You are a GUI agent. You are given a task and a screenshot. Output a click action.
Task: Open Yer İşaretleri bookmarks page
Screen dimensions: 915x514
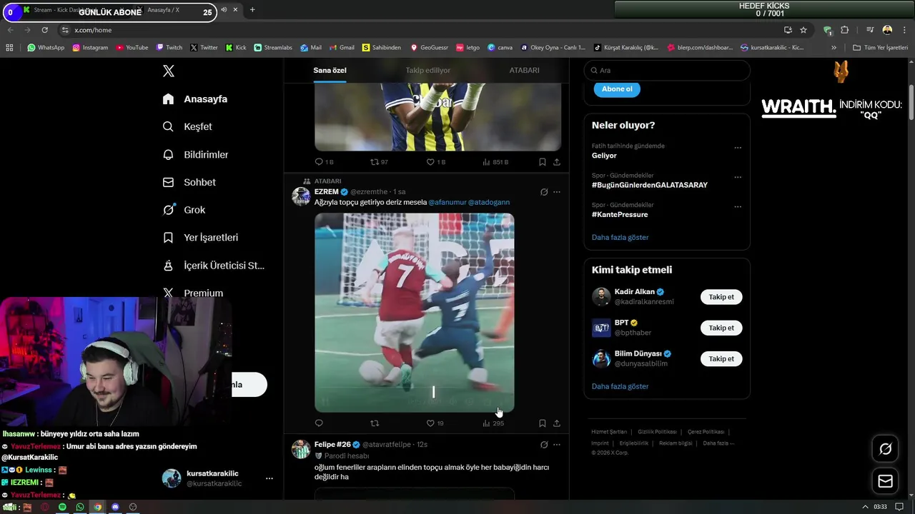point(199,237)
